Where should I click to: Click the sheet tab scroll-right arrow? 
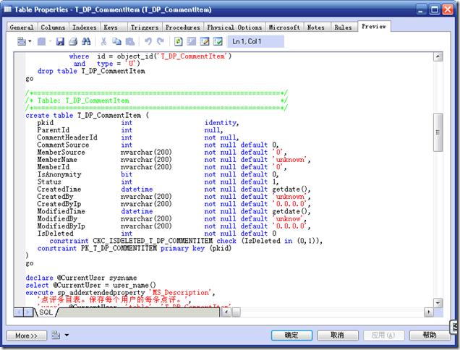[29, 312]
